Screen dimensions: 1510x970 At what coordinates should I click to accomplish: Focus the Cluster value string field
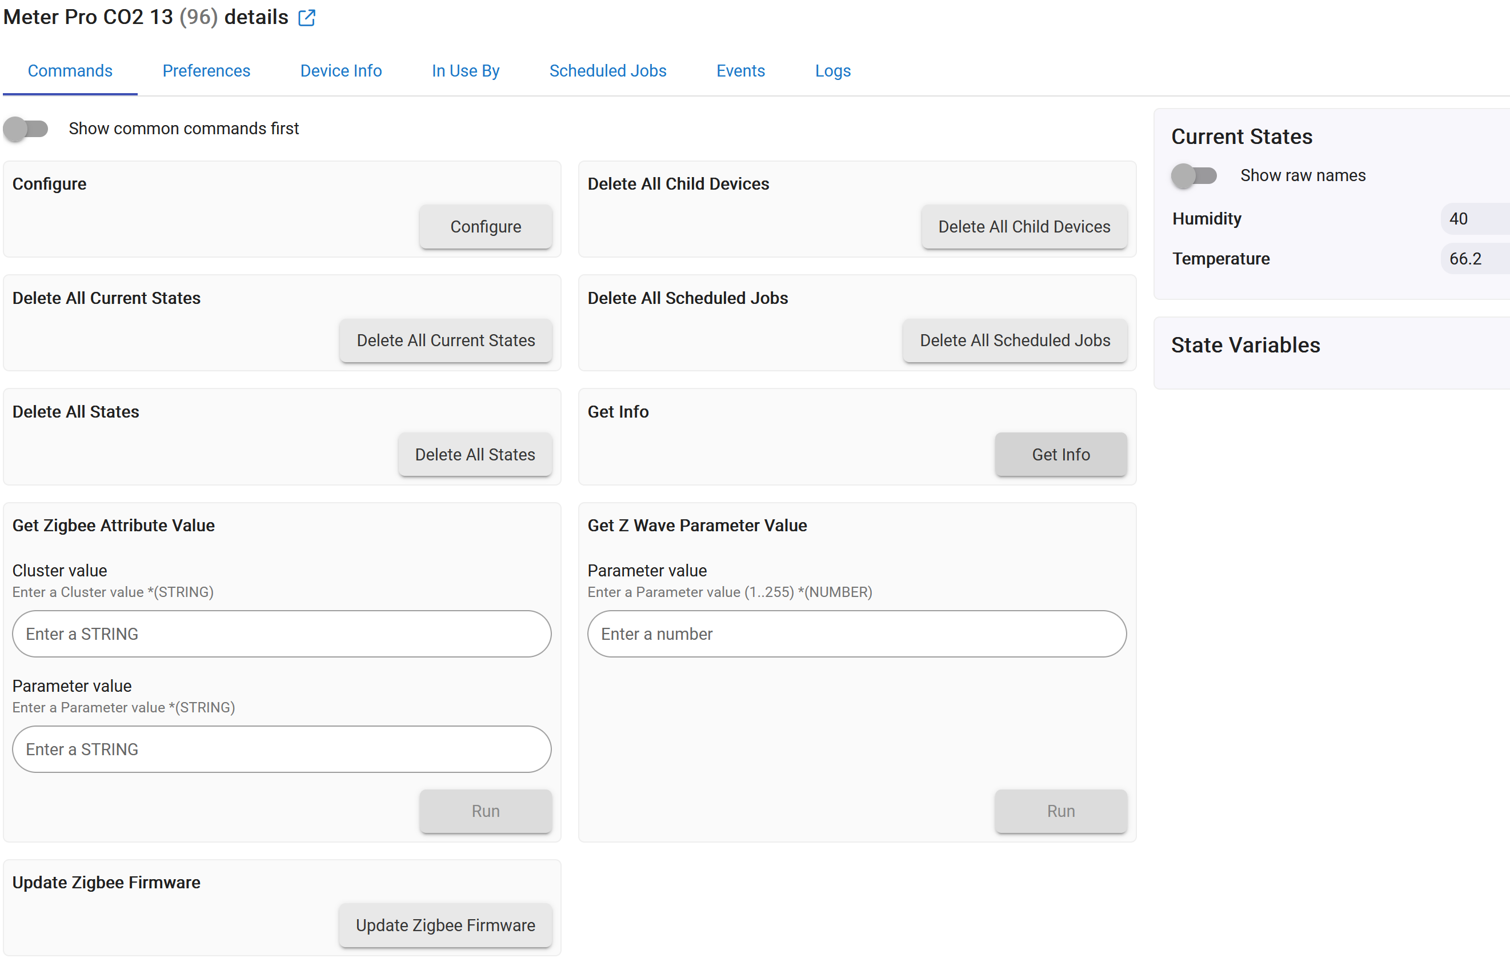281,634
